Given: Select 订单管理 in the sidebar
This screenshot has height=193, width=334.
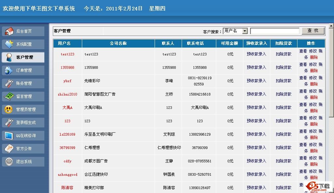Looking at the screenshot, I should pos(23,70).
